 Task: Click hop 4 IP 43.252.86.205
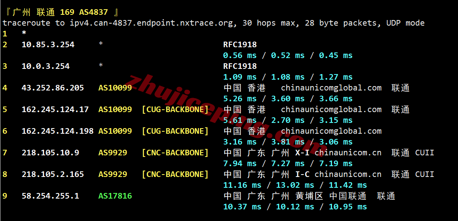pos(53,88)
